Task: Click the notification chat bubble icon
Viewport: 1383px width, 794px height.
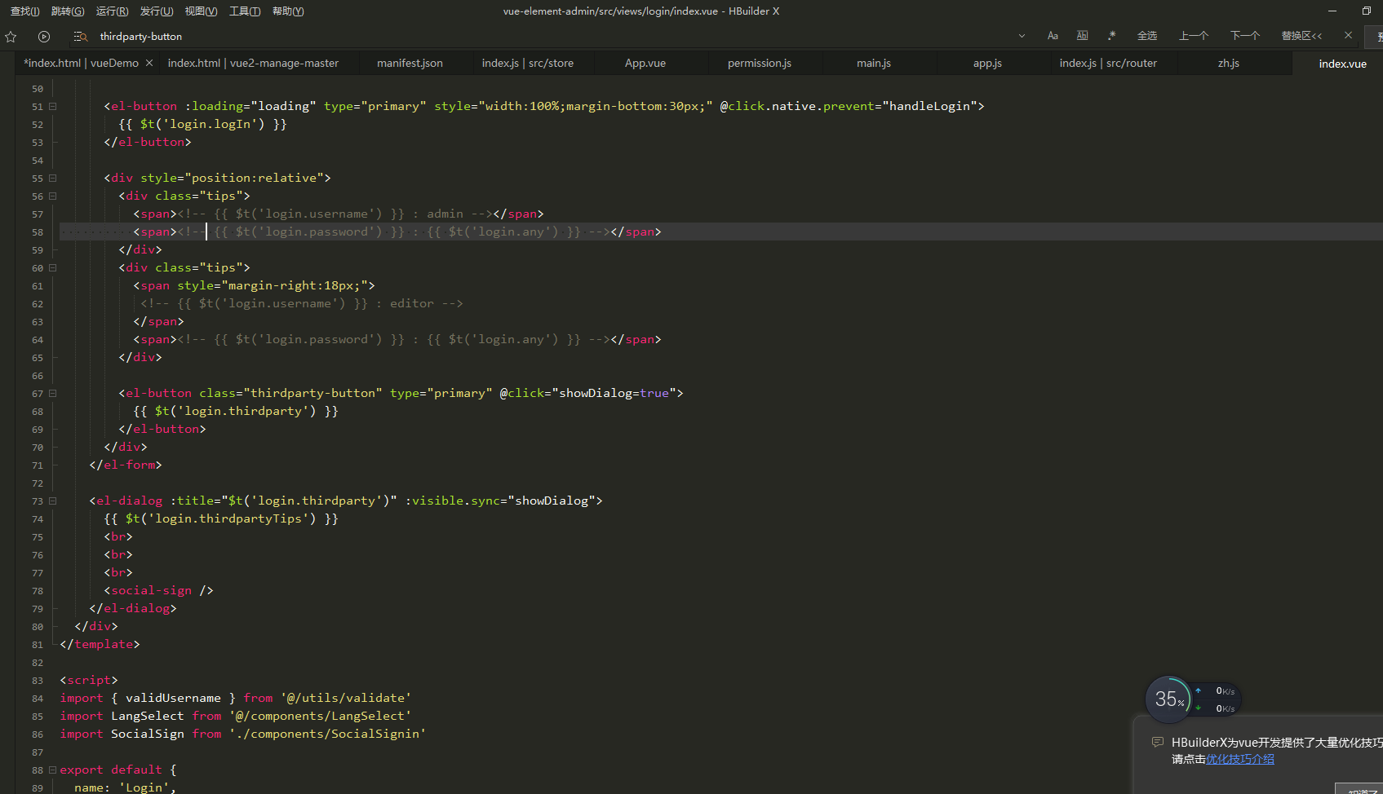Action: [1157, 742]
